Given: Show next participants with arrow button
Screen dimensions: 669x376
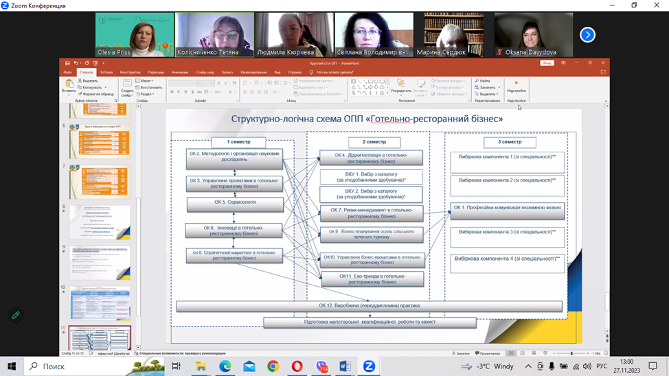Looking at the screenshot, I should click(587, 34).
